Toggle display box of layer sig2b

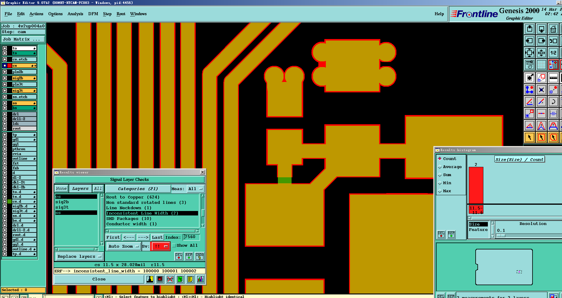click(5, 78)
